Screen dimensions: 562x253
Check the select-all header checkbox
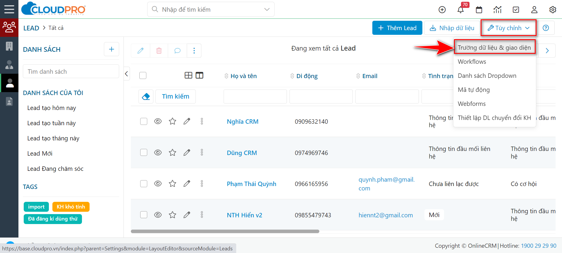(x=143, y=75)
